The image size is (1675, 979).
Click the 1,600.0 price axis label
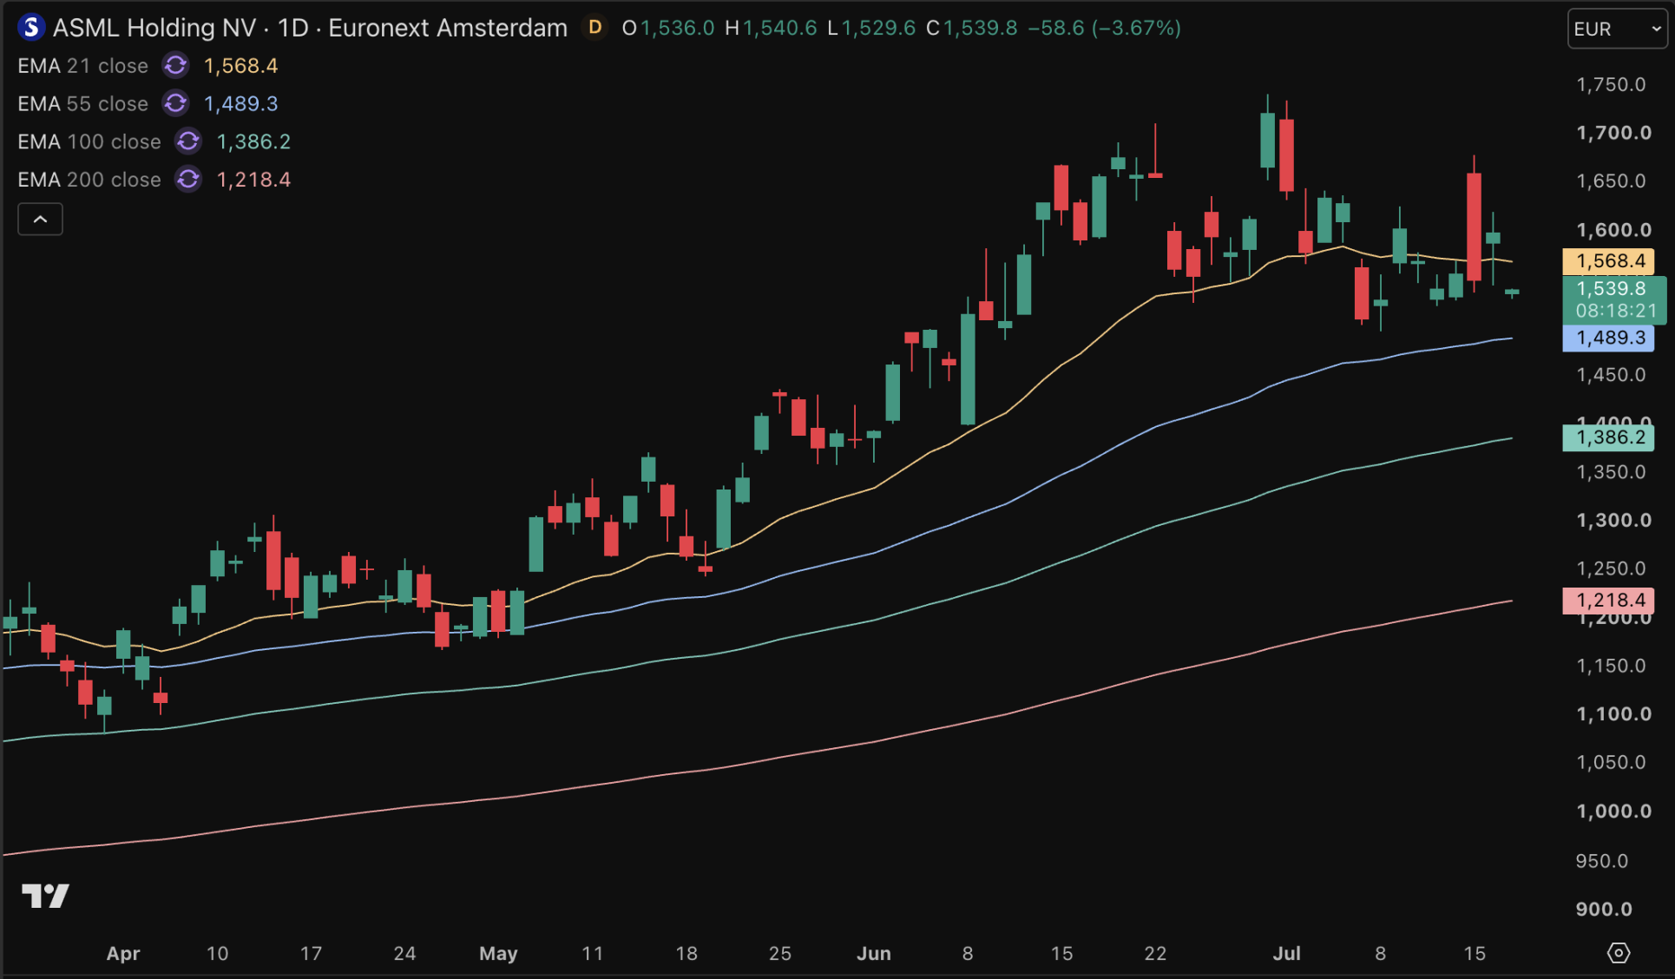[x=1613, y=230]
